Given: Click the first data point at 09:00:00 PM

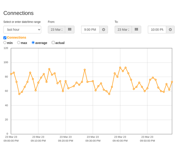Looking at the screenshot, I should click(x=11, y=74).
